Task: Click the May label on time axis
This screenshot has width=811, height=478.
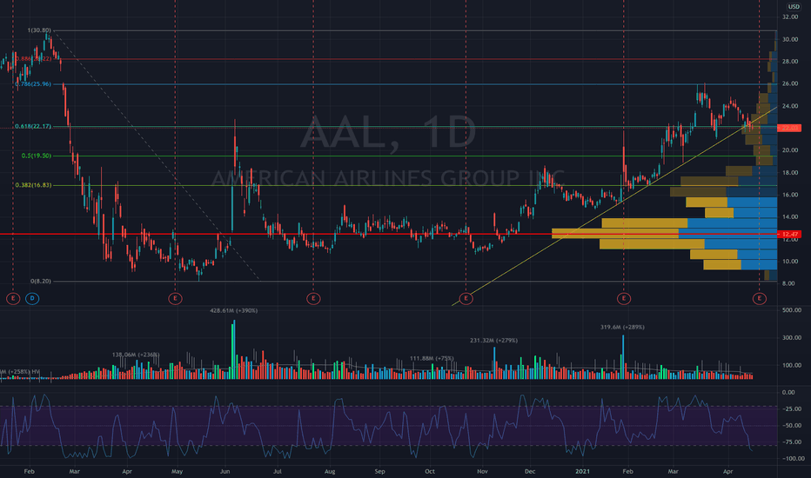Action: tap(177, 472)
